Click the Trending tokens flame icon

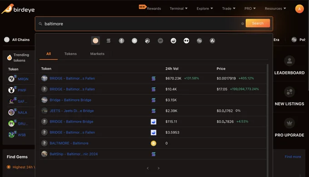click(x=10, y=58)
